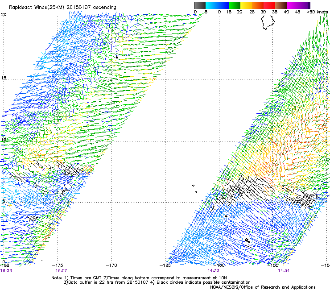
Task: Click the gray 0-5 knots legend swatch
Action: click(200, 5)
